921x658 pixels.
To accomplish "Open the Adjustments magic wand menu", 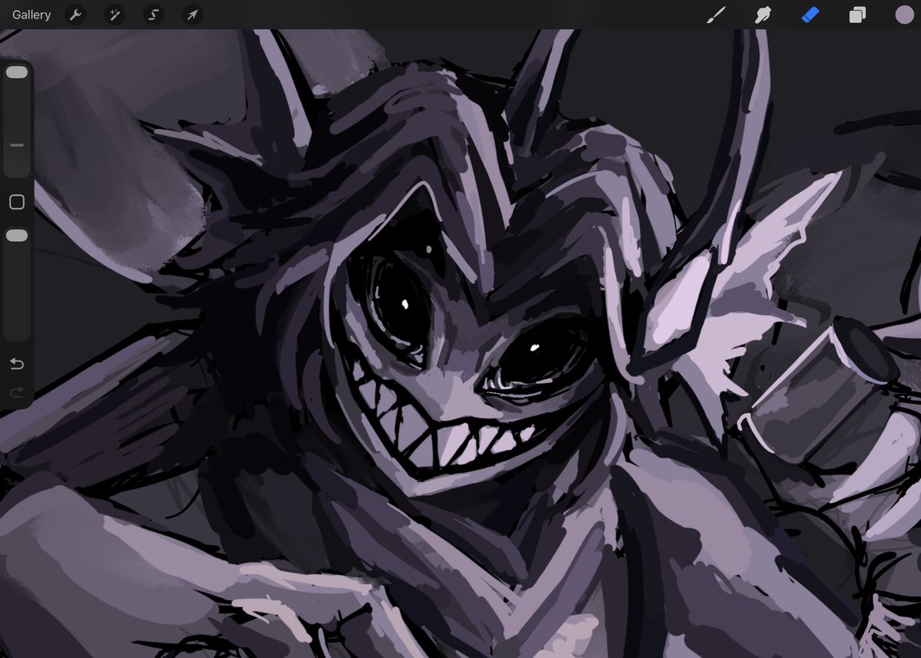I will (x=114, y=15).
